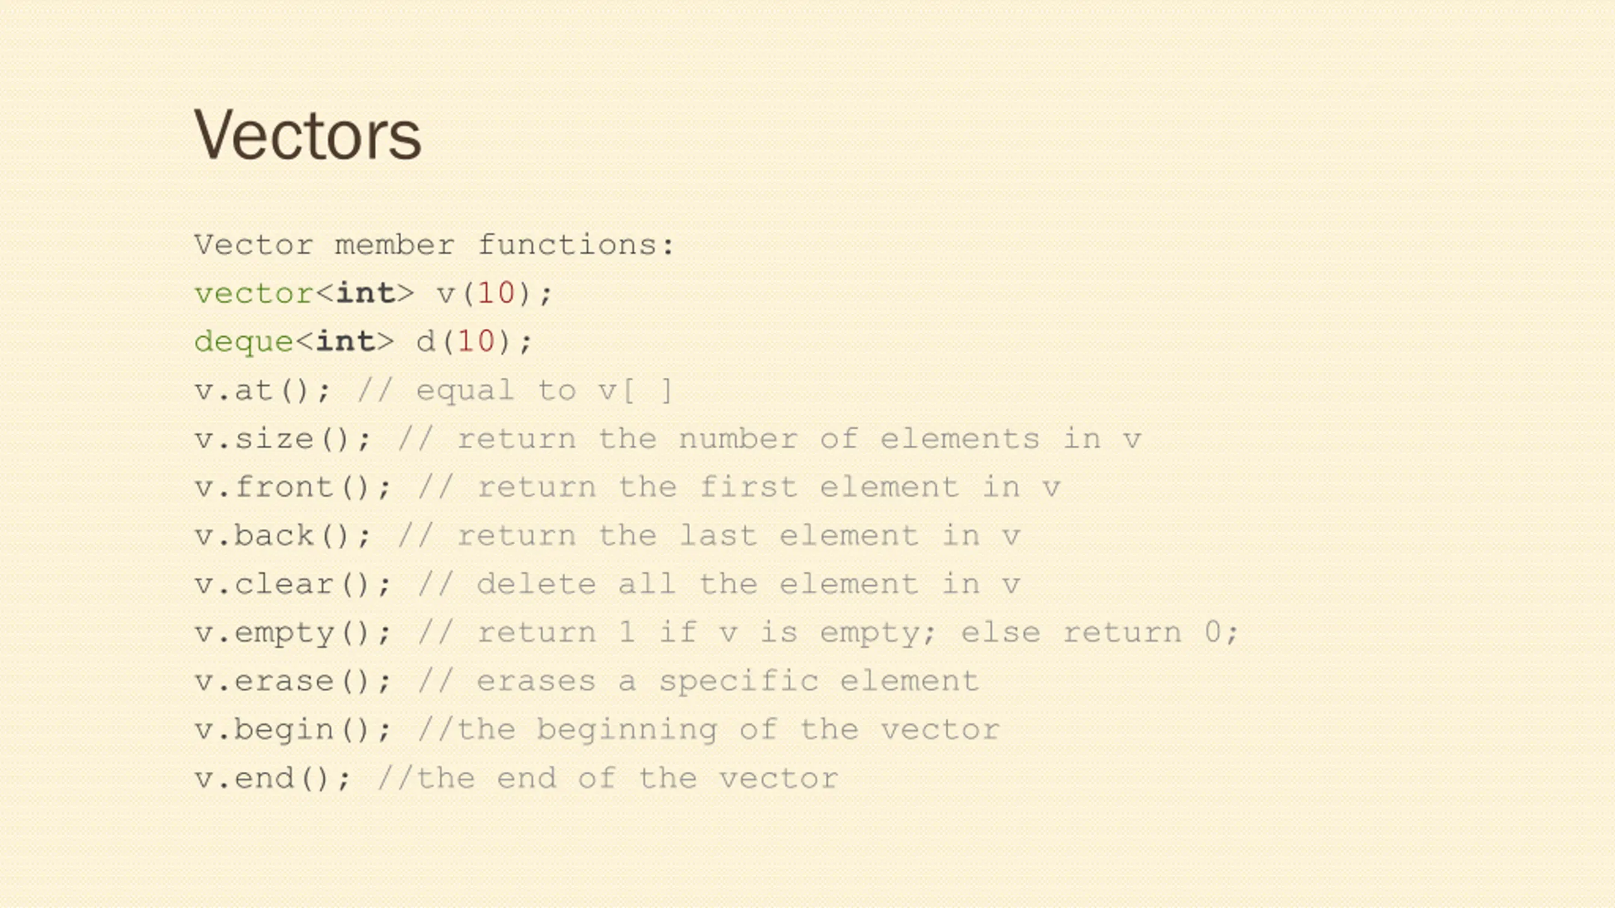The width and height of the screenshot is (1615, 908).
Task: Click the comment 'erases a specific element'
Action: point(728,682)
